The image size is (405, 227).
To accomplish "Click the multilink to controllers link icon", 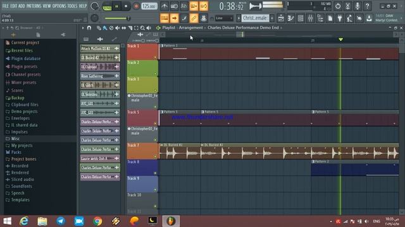I will [x=194, y=18].
